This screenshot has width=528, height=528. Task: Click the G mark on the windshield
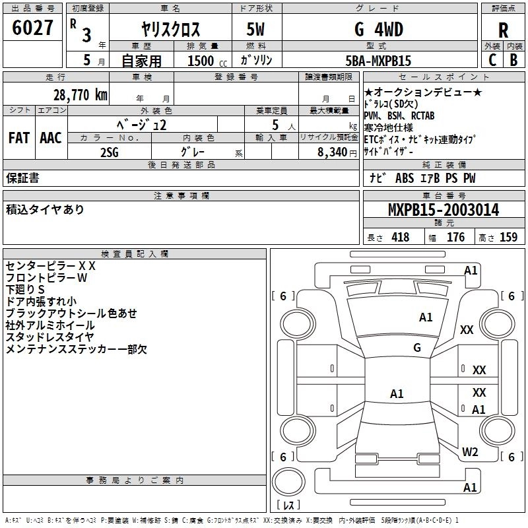click(x=417, y=348)
